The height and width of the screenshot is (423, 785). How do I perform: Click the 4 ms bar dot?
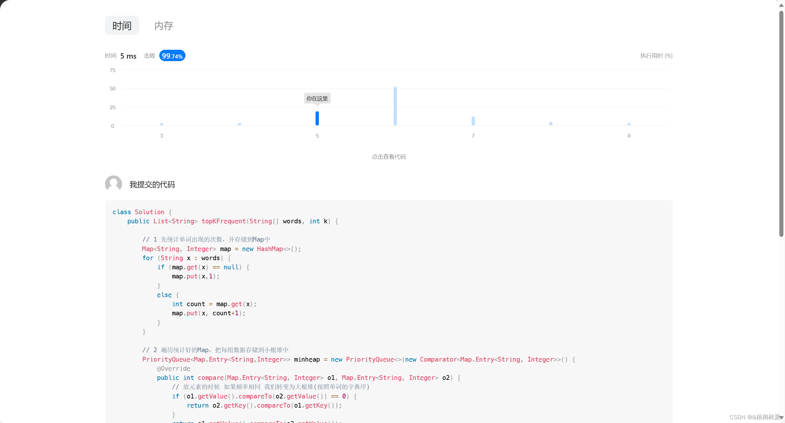pos(240,124)
